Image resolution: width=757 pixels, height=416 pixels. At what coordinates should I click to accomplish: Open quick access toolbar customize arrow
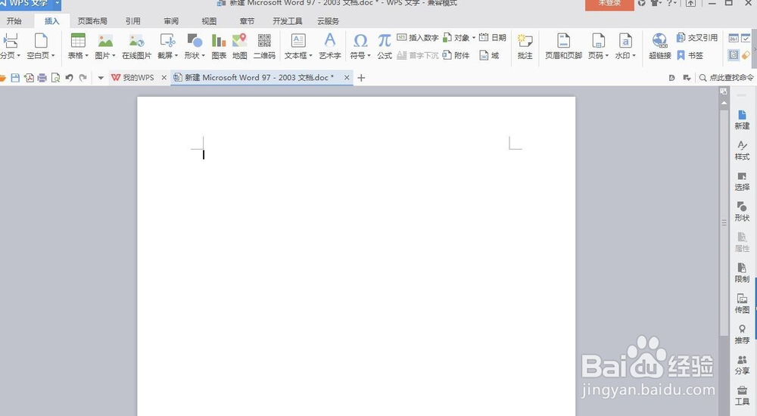point(101,78)
